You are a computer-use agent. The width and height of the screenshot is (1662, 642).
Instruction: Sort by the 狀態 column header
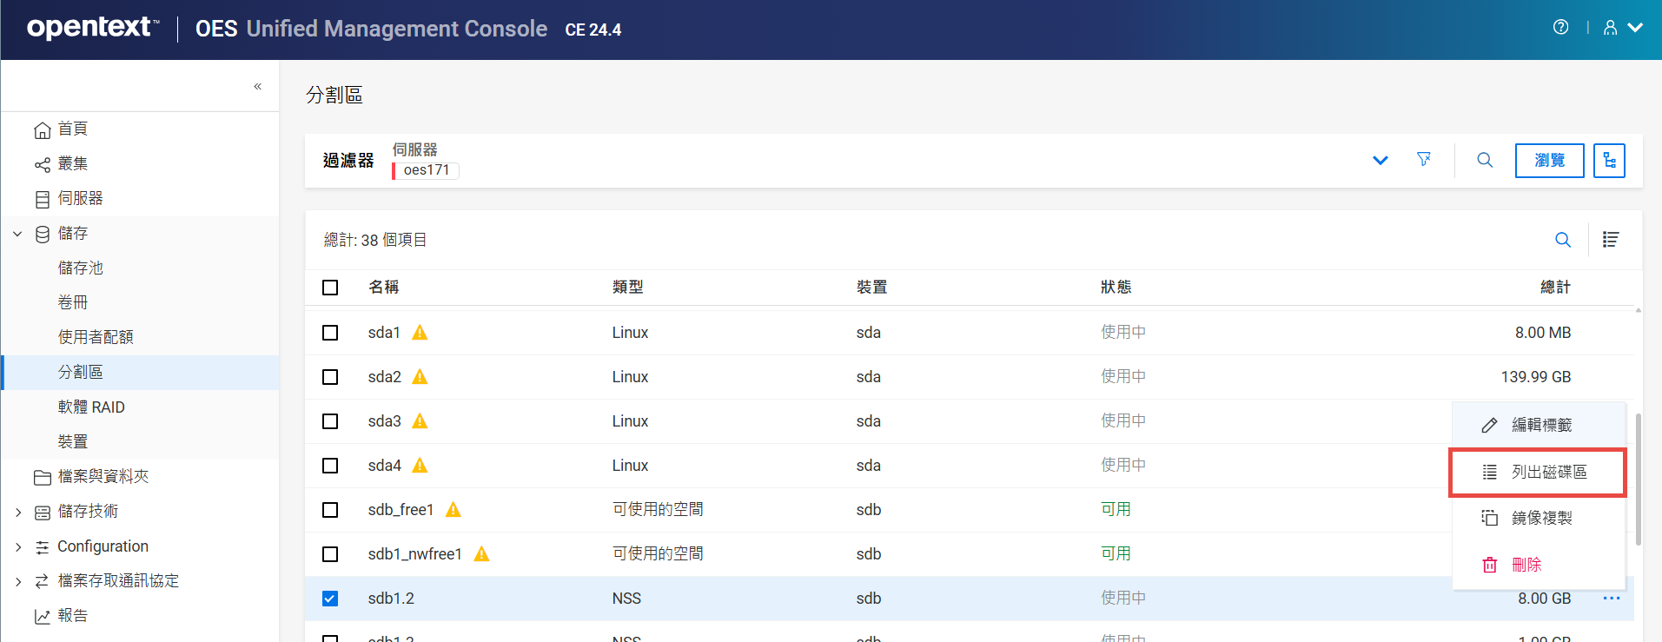point(1116,288)
